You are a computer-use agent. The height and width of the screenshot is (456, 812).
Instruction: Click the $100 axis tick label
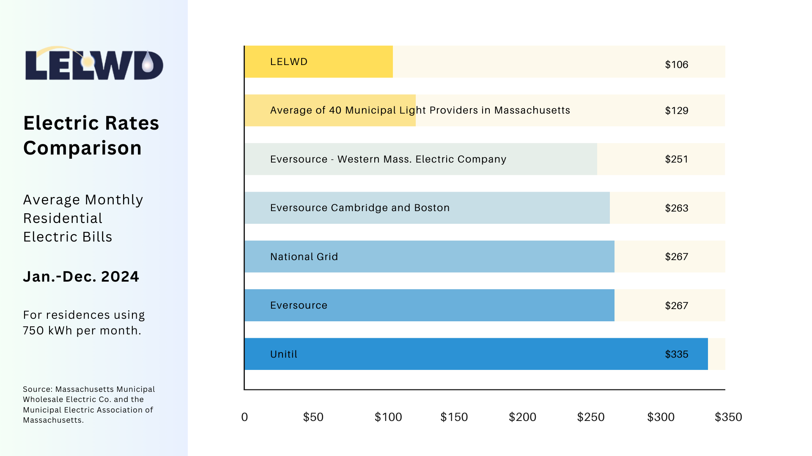click(x=388, y=417)
